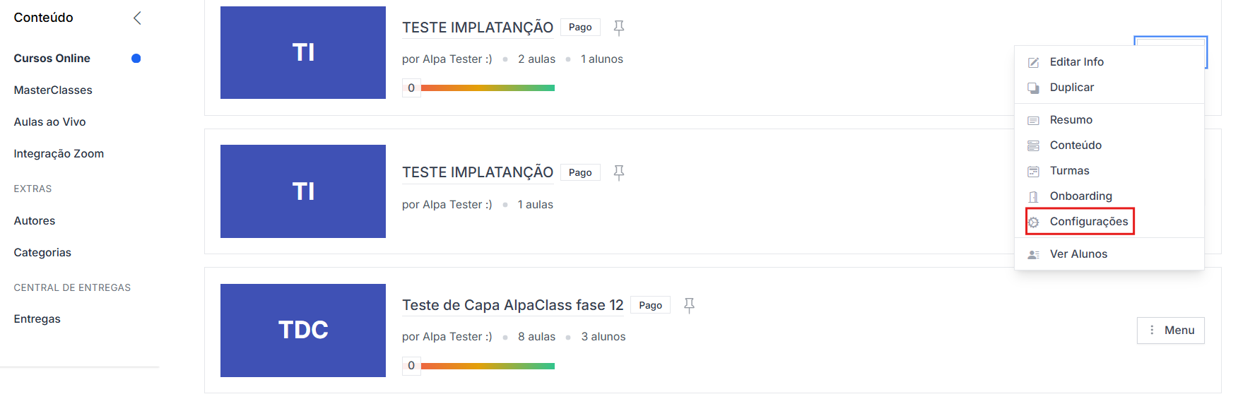This screenshot has height=399, width=1238.
Task: Select Conteúdo in the dropdown menu
Action: (1075, 145)
